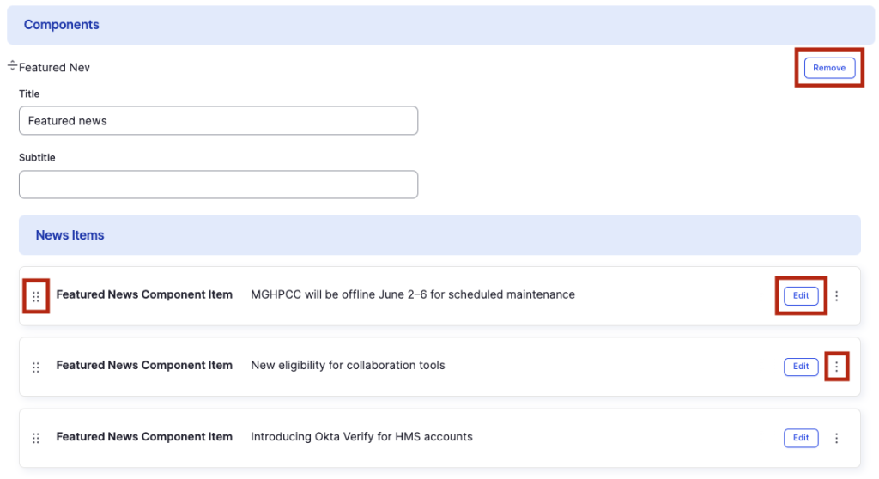Screen dimensions: 879x479
Task: Edit the Okta Verify news item
Action: click(800, 438)
